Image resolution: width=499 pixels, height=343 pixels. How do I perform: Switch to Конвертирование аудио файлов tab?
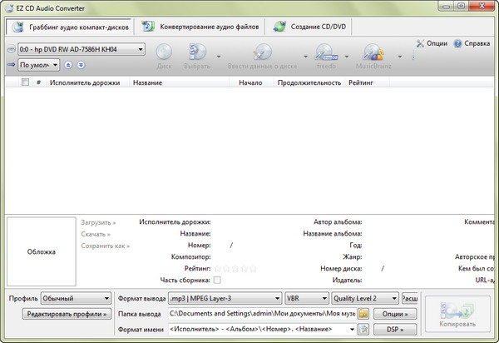[200, 27]
